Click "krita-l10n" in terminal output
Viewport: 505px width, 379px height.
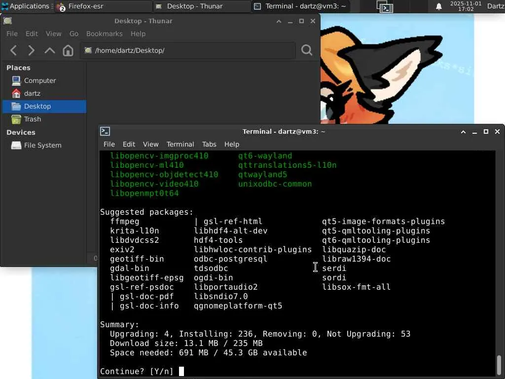pos(135,231)
